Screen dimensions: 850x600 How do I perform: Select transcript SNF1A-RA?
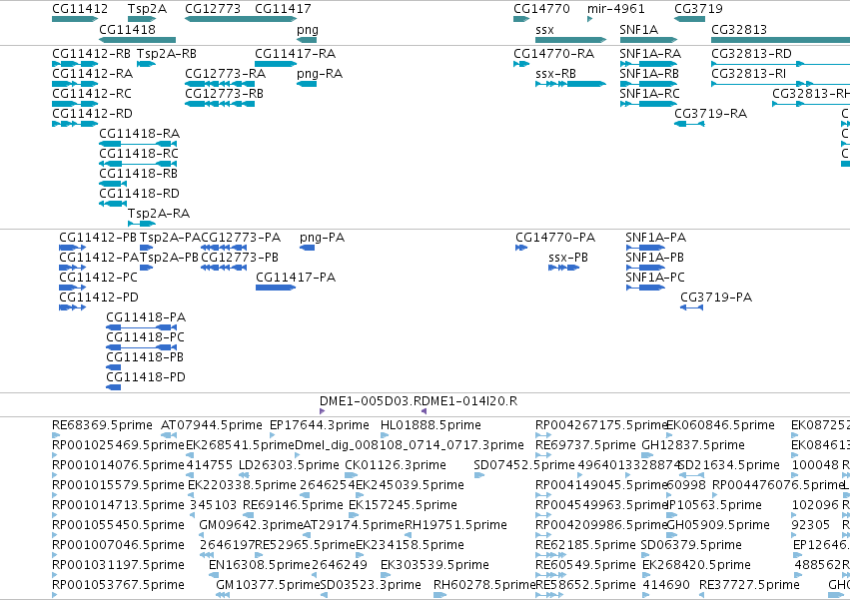pyautogui.click(x=648, y=64)
